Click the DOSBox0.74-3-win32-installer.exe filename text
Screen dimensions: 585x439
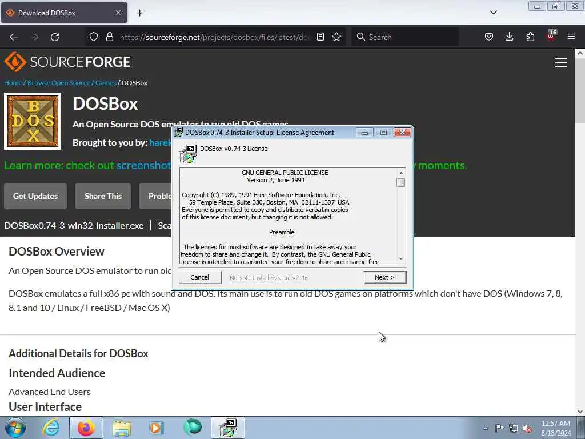coord(74,225)
